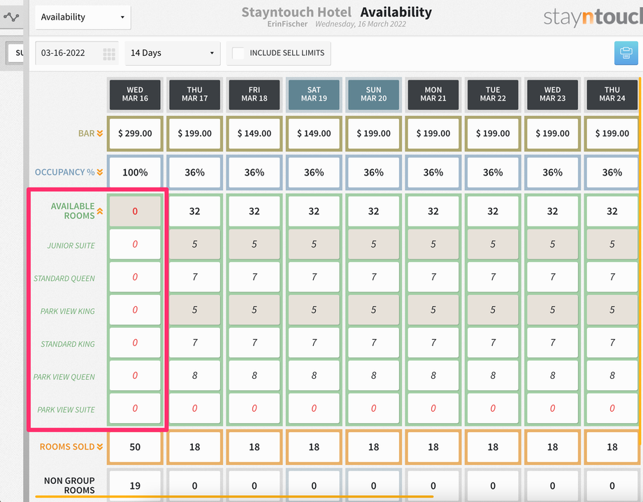Select the FRI MAR 18 column header
643x502 pixels.
coord(254,94)
